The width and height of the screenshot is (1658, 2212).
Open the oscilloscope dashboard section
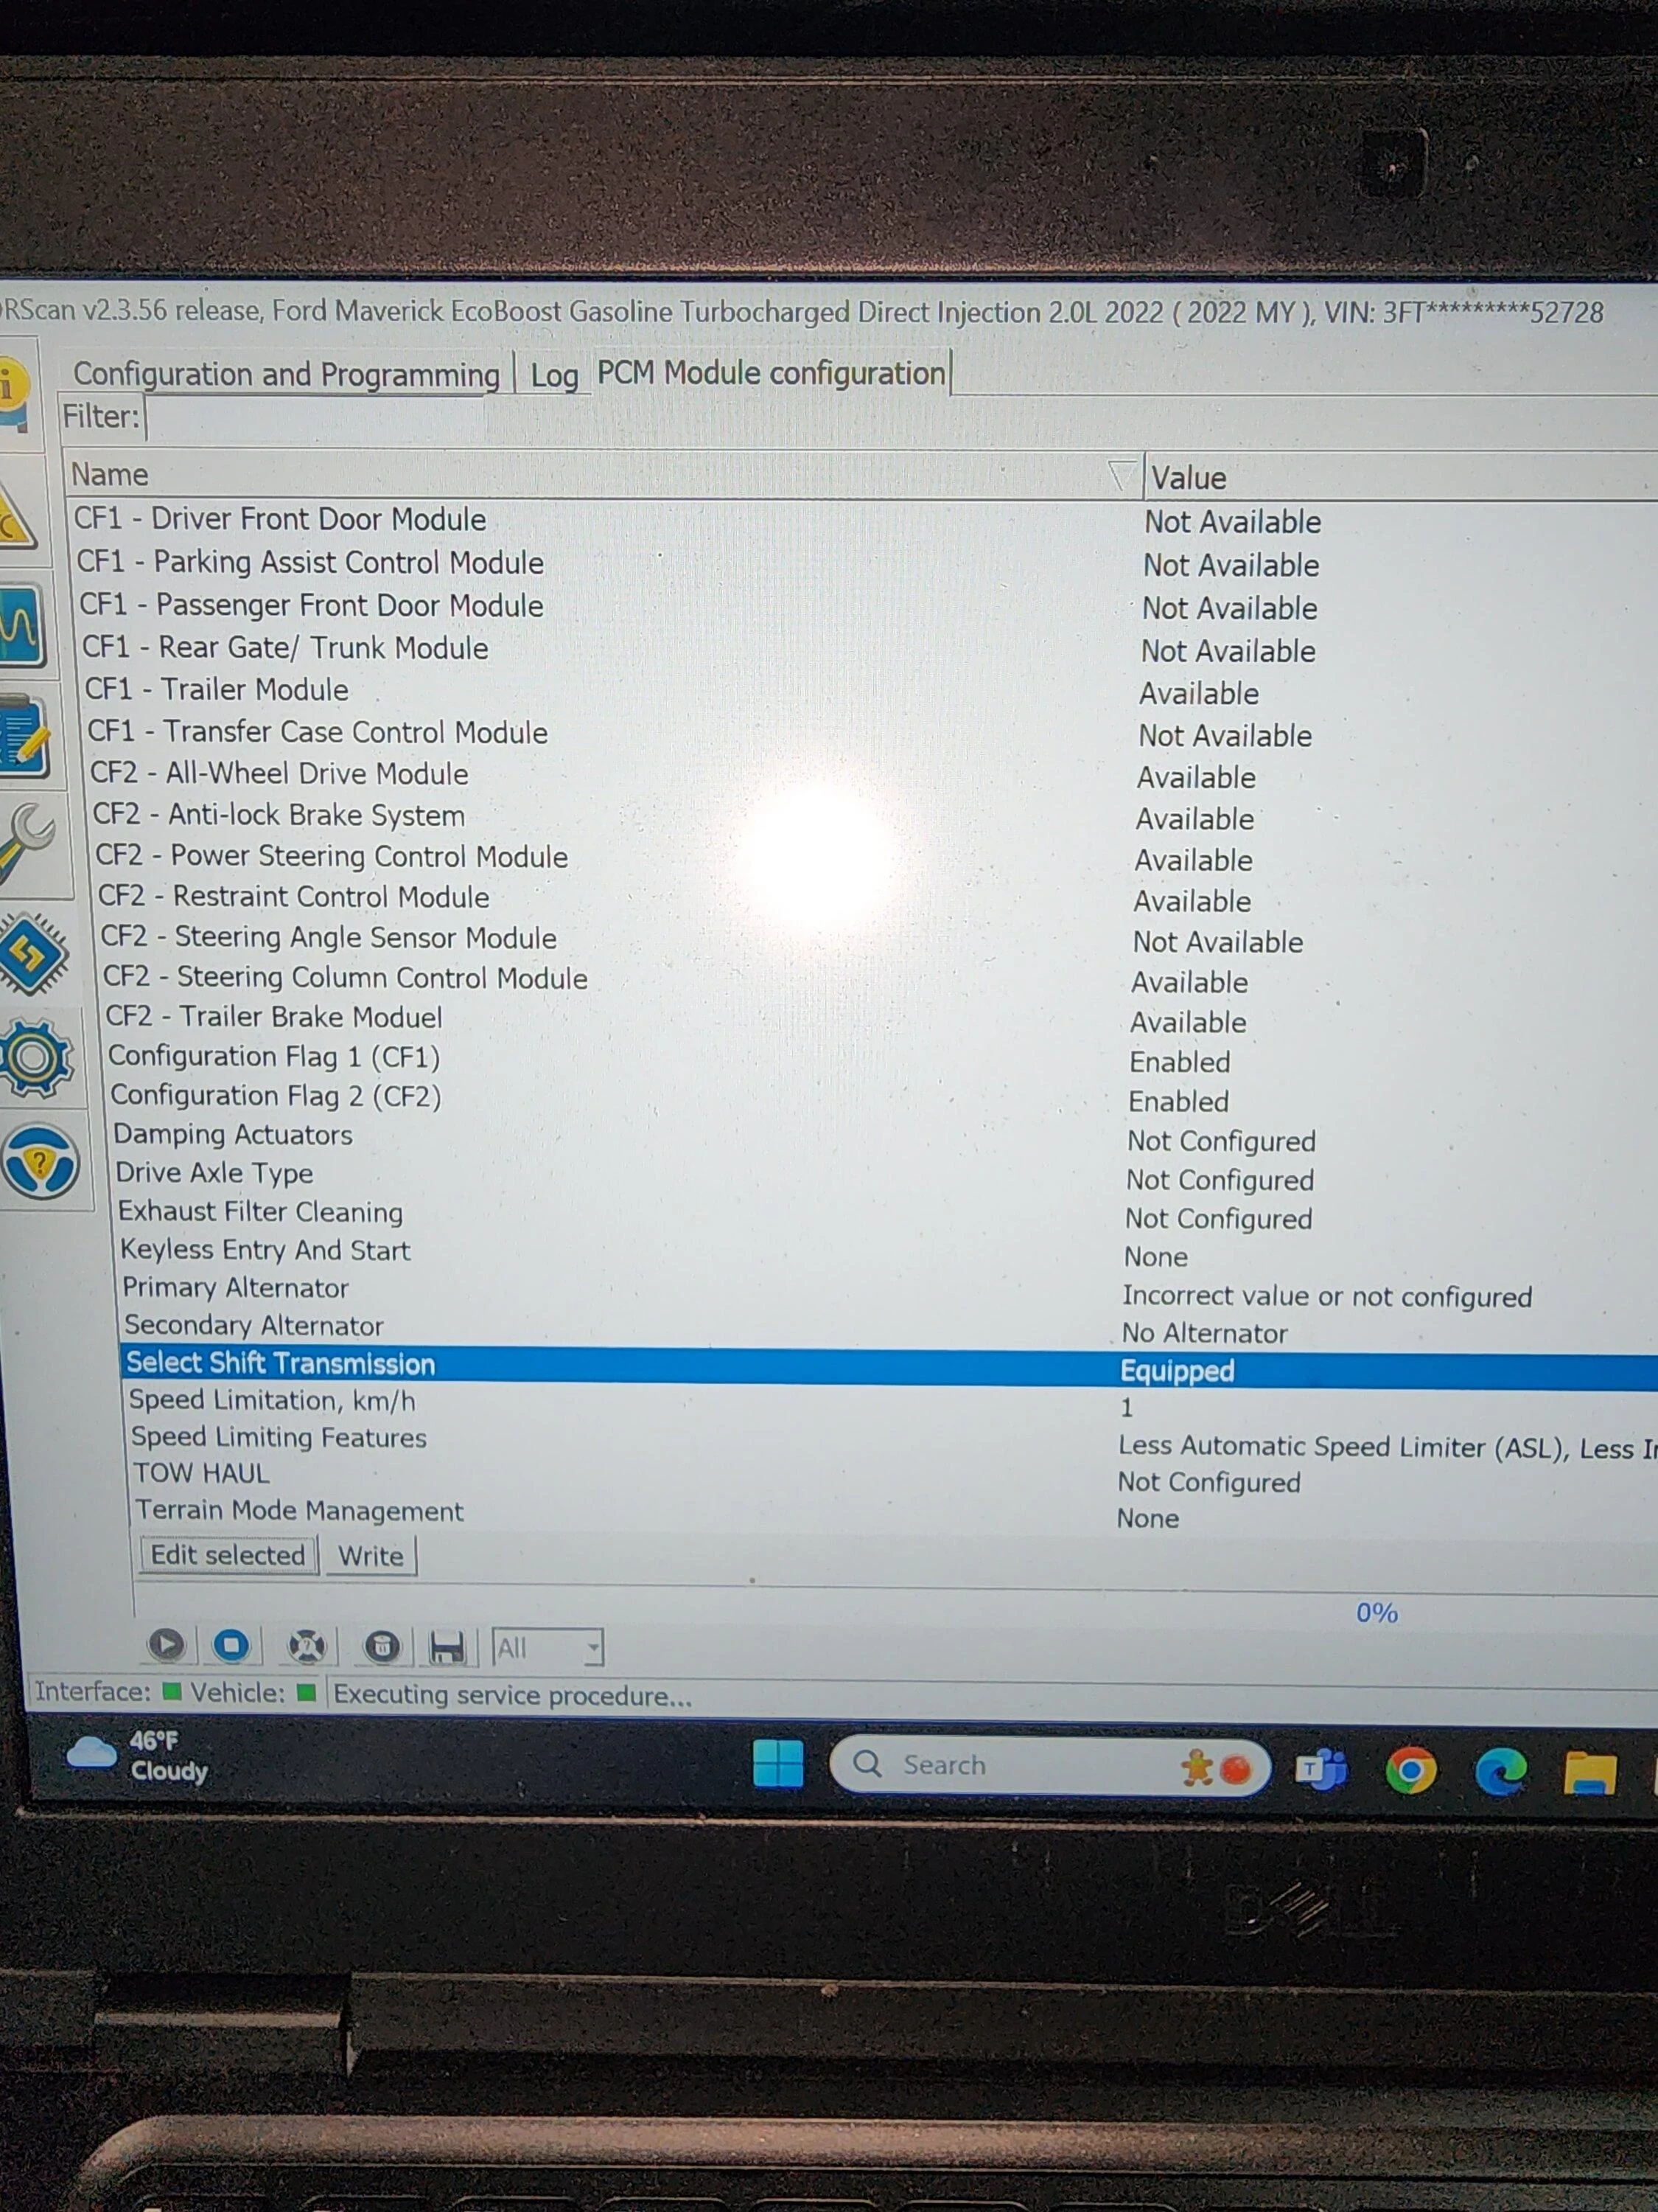click(x=20, y=626)
